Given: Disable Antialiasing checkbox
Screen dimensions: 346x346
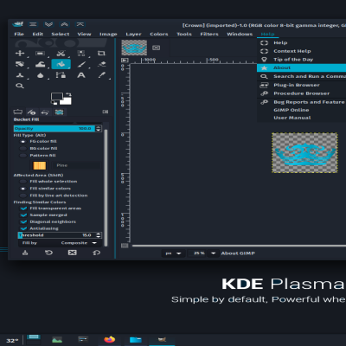Looking at the screenshot, I should pos(23,228).
